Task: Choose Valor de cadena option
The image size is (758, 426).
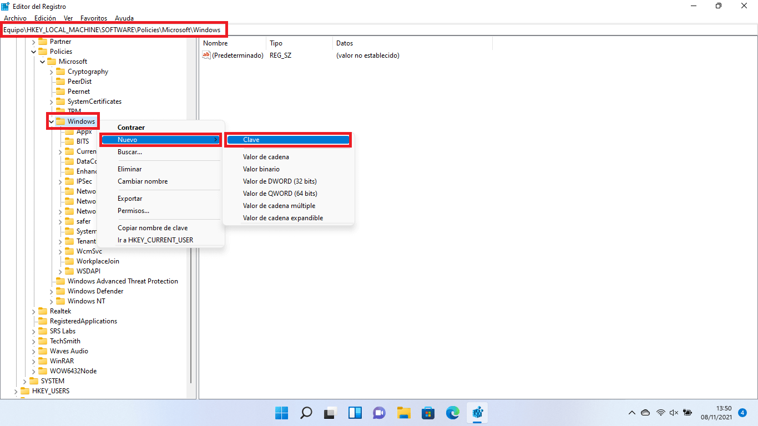Action: click(x=289, y=157)
